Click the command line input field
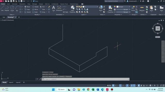The width and height of the screenshot is (165, 92). [x=85, y=79]
